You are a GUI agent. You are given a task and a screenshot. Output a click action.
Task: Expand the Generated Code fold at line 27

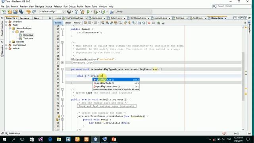point(62,63)
